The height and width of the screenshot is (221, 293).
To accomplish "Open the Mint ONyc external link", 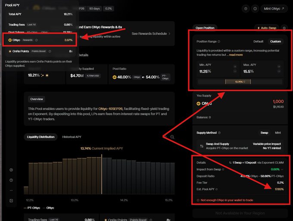I will (274, 9).
